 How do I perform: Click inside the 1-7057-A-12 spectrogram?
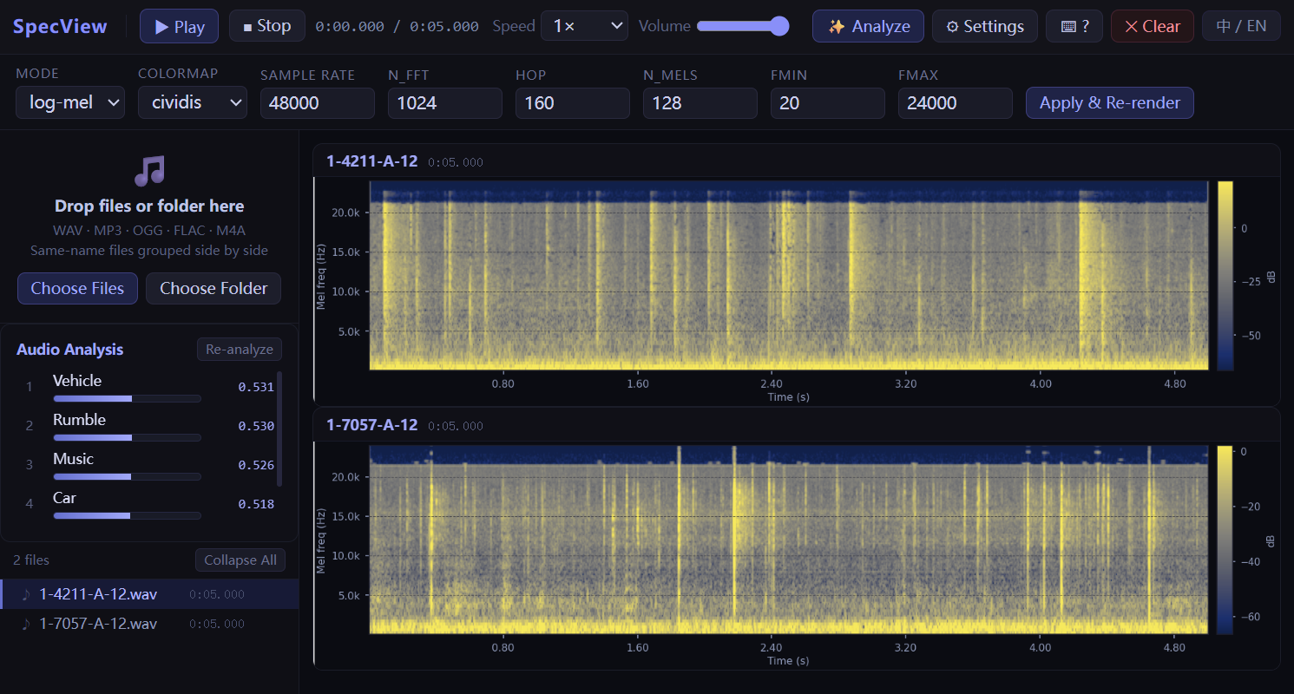[789, 540]
